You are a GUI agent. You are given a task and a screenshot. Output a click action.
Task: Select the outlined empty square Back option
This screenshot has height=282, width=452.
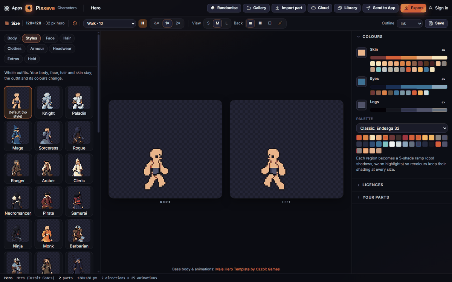point(270,23)
